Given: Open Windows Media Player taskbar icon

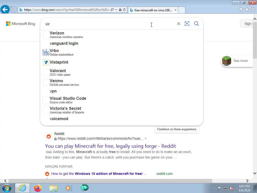Looking at the screenshot, I should 68,188.
